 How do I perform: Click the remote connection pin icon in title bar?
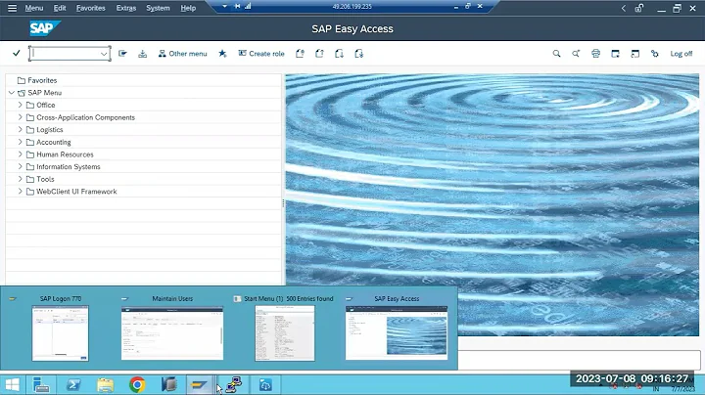tap(237, 6)
